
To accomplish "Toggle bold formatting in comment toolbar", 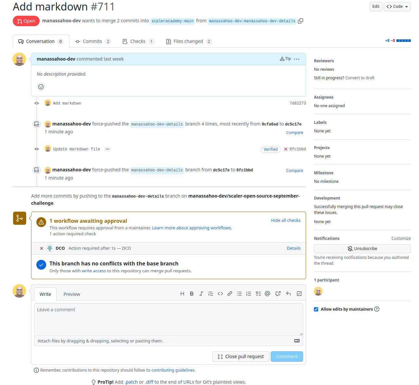I will (191, 294).
